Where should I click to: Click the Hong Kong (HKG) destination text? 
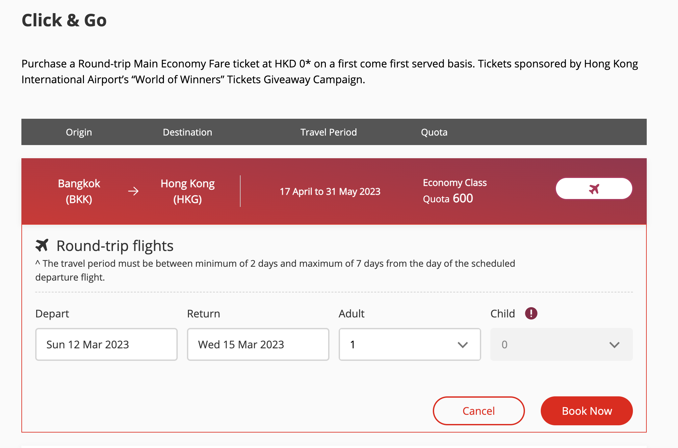[x=188, y=191]
